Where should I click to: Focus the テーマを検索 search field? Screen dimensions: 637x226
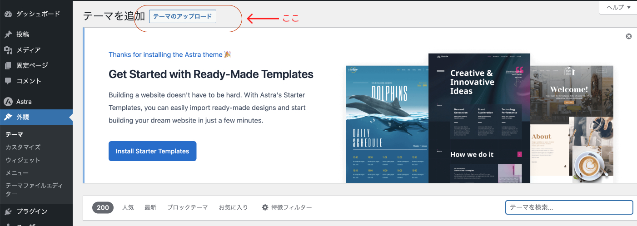pos(569,207)
